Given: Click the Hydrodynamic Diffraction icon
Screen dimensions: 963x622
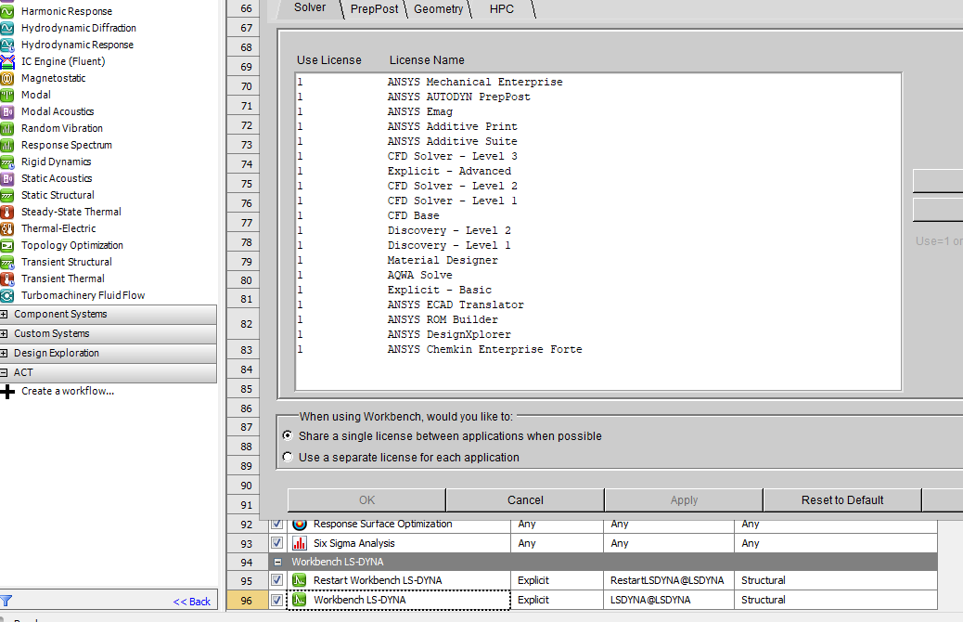Looking at the screenshot, I should coord(6,28).
